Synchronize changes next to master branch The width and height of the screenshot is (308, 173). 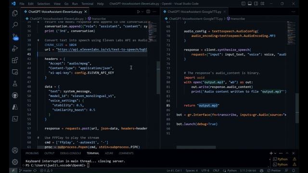coord(35,171)
